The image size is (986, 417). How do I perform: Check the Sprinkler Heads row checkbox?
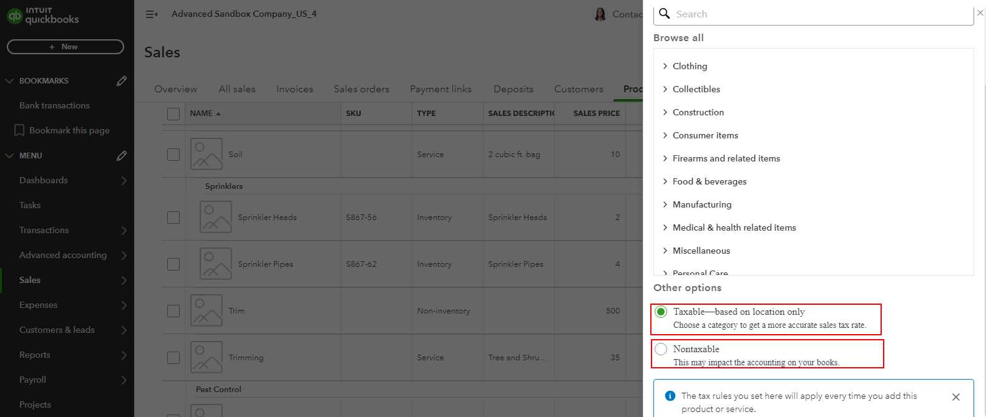tap(173, 218)
